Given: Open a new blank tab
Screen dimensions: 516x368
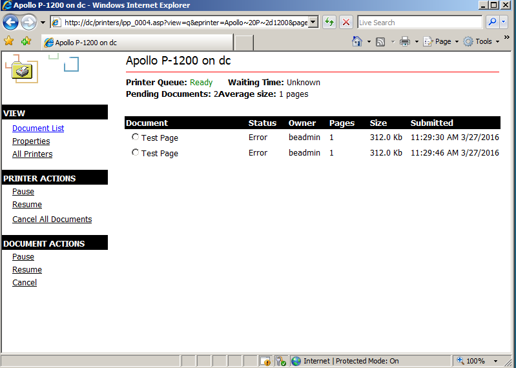Looking at the screenshot, I should (x=243, y=43).
